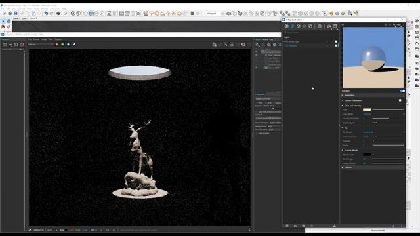Open the Materials tab in V-Ray Asset Editor
Viewport: 420px width, 236px height.
(x=287, y=26)
